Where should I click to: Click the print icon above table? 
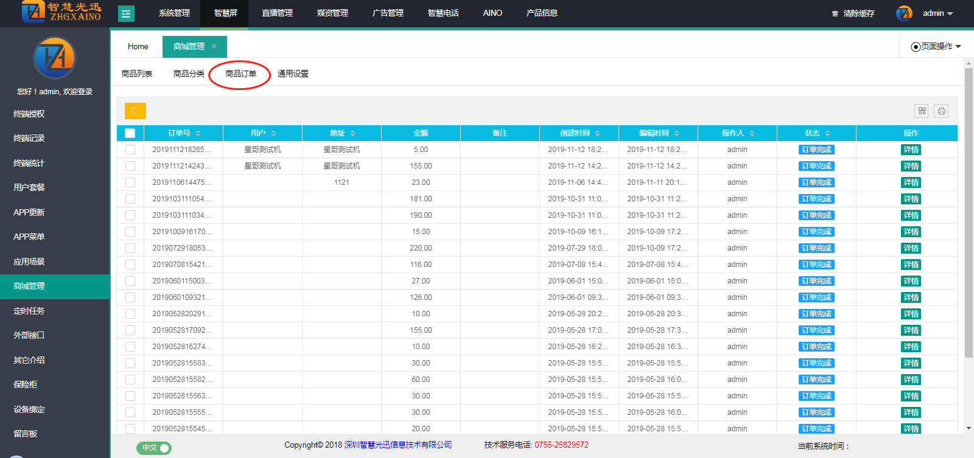[941, 111]
